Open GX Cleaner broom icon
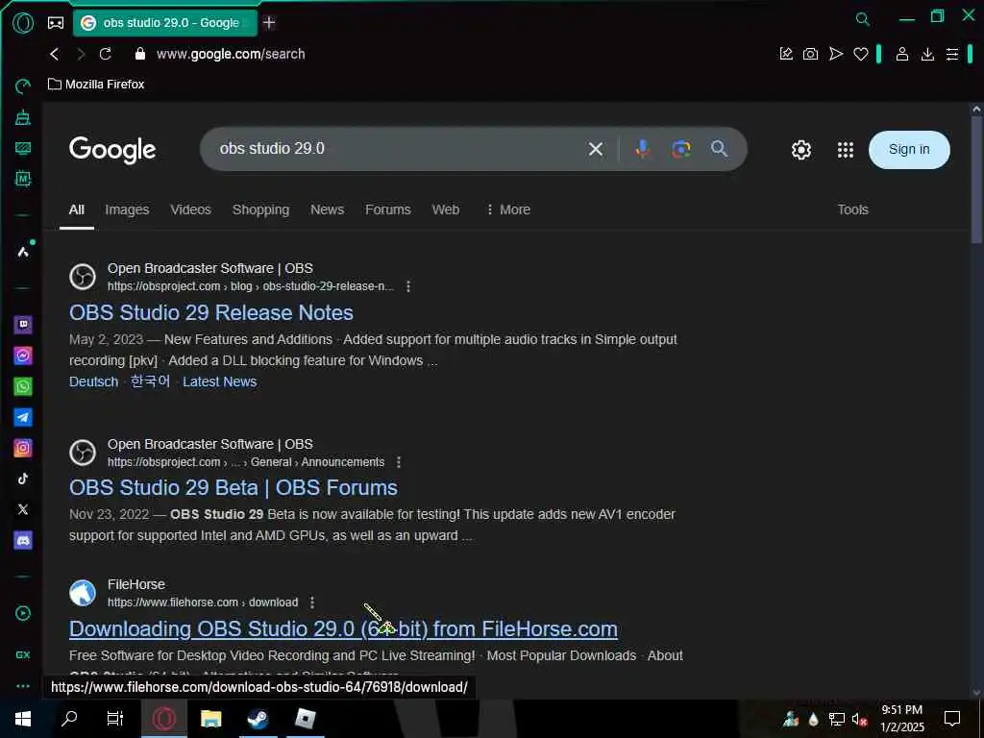 pos(23,116)
